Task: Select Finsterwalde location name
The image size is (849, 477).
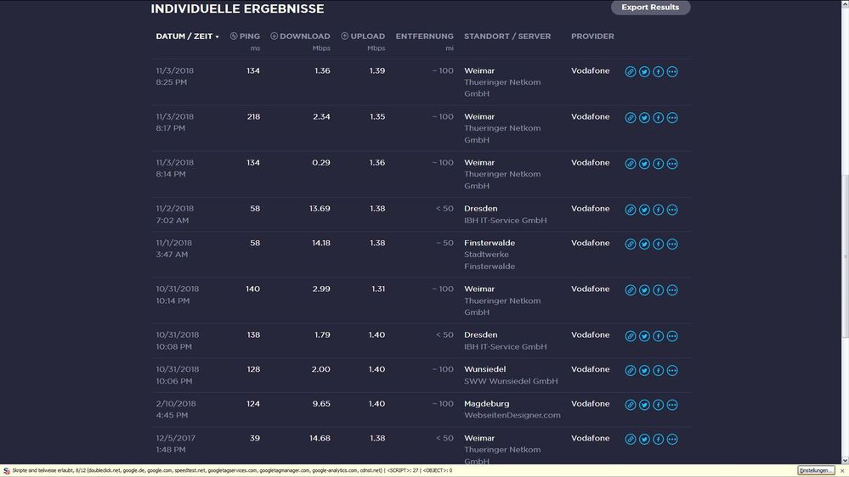Action: click(x=490, y=244)
